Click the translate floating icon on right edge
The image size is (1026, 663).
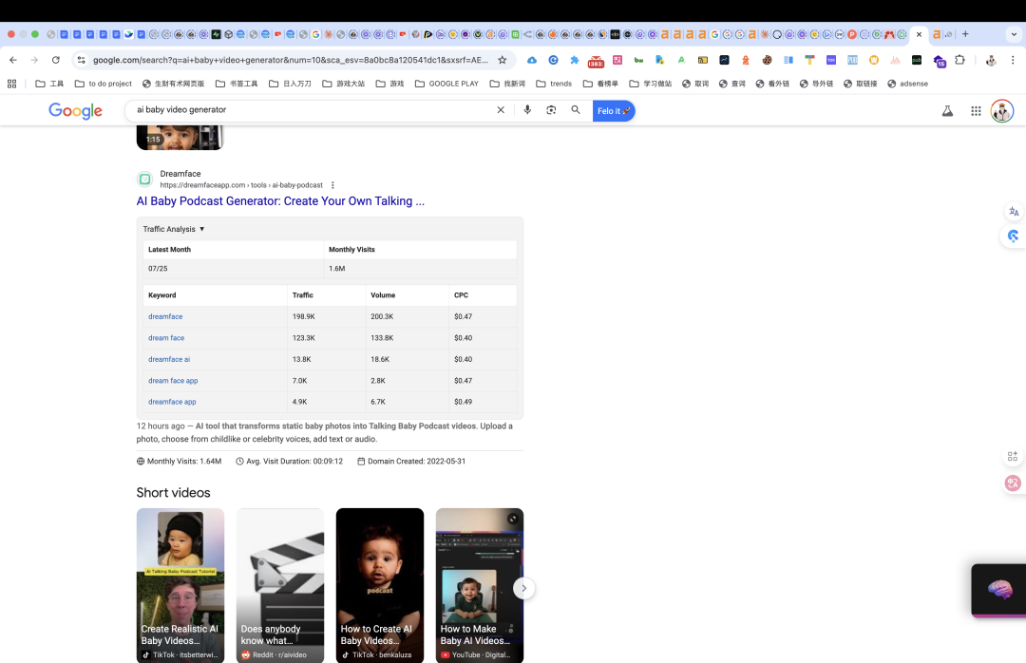click(1014, 212)
